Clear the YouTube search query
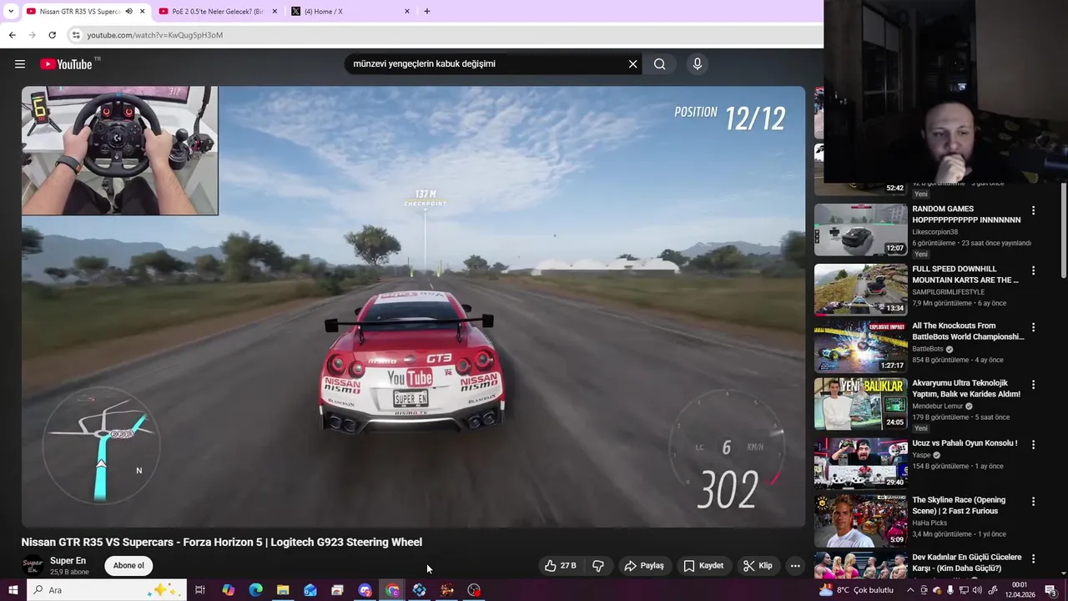This screenshot has height=601, width=1068. tap(632, 64)
